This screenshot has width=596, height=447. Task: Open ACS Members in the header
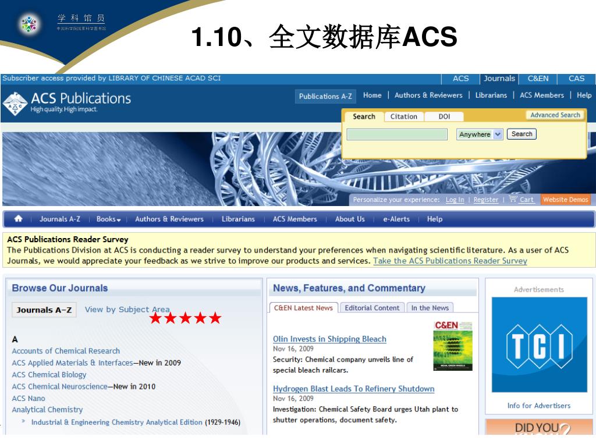coord(542,95)
